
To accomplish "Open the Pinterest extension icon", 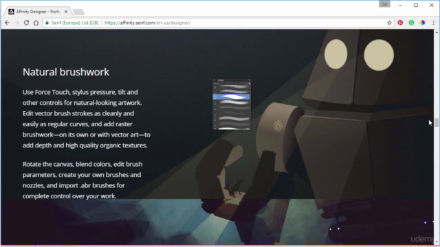I will point(400,23).
